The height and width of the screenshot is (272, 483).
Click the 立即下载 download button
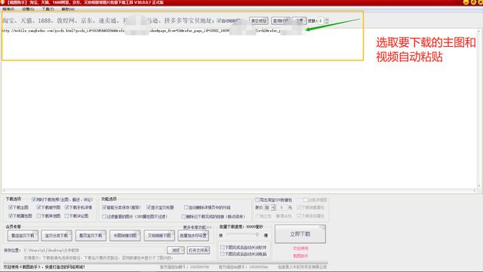coord(300,234)
